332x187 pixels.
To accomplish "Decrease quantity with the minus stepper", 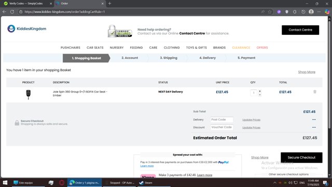I will [x=260, y=95].
